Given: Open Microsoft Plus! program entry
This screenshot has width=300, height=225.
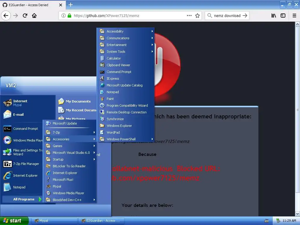Looking at the screenshot, I should pos(70,180).
